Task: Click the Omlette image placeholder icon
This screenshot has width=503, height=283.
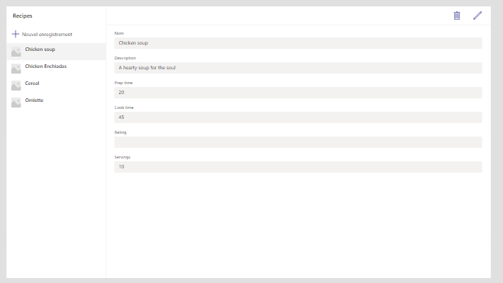Action: tap(16, 103)
